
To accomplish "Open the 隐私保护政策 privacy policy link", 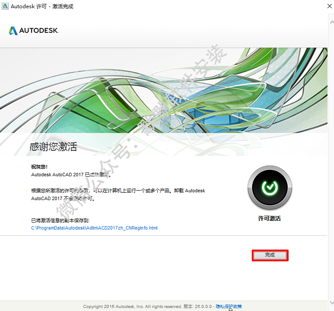I will (x=229, y=307).
